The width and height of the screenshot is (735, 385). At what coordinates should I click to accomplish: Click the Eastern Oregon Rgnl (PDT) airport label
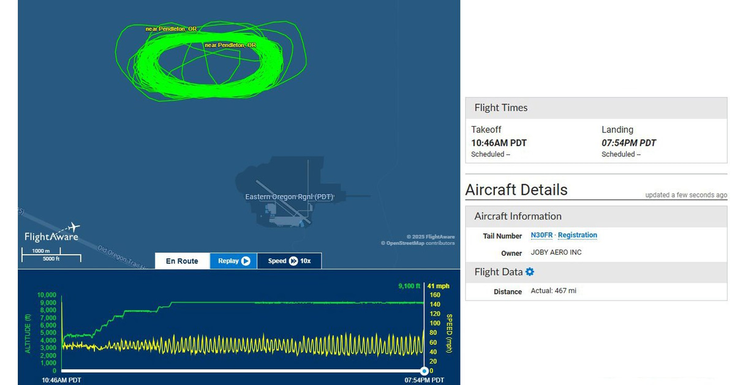289,196
